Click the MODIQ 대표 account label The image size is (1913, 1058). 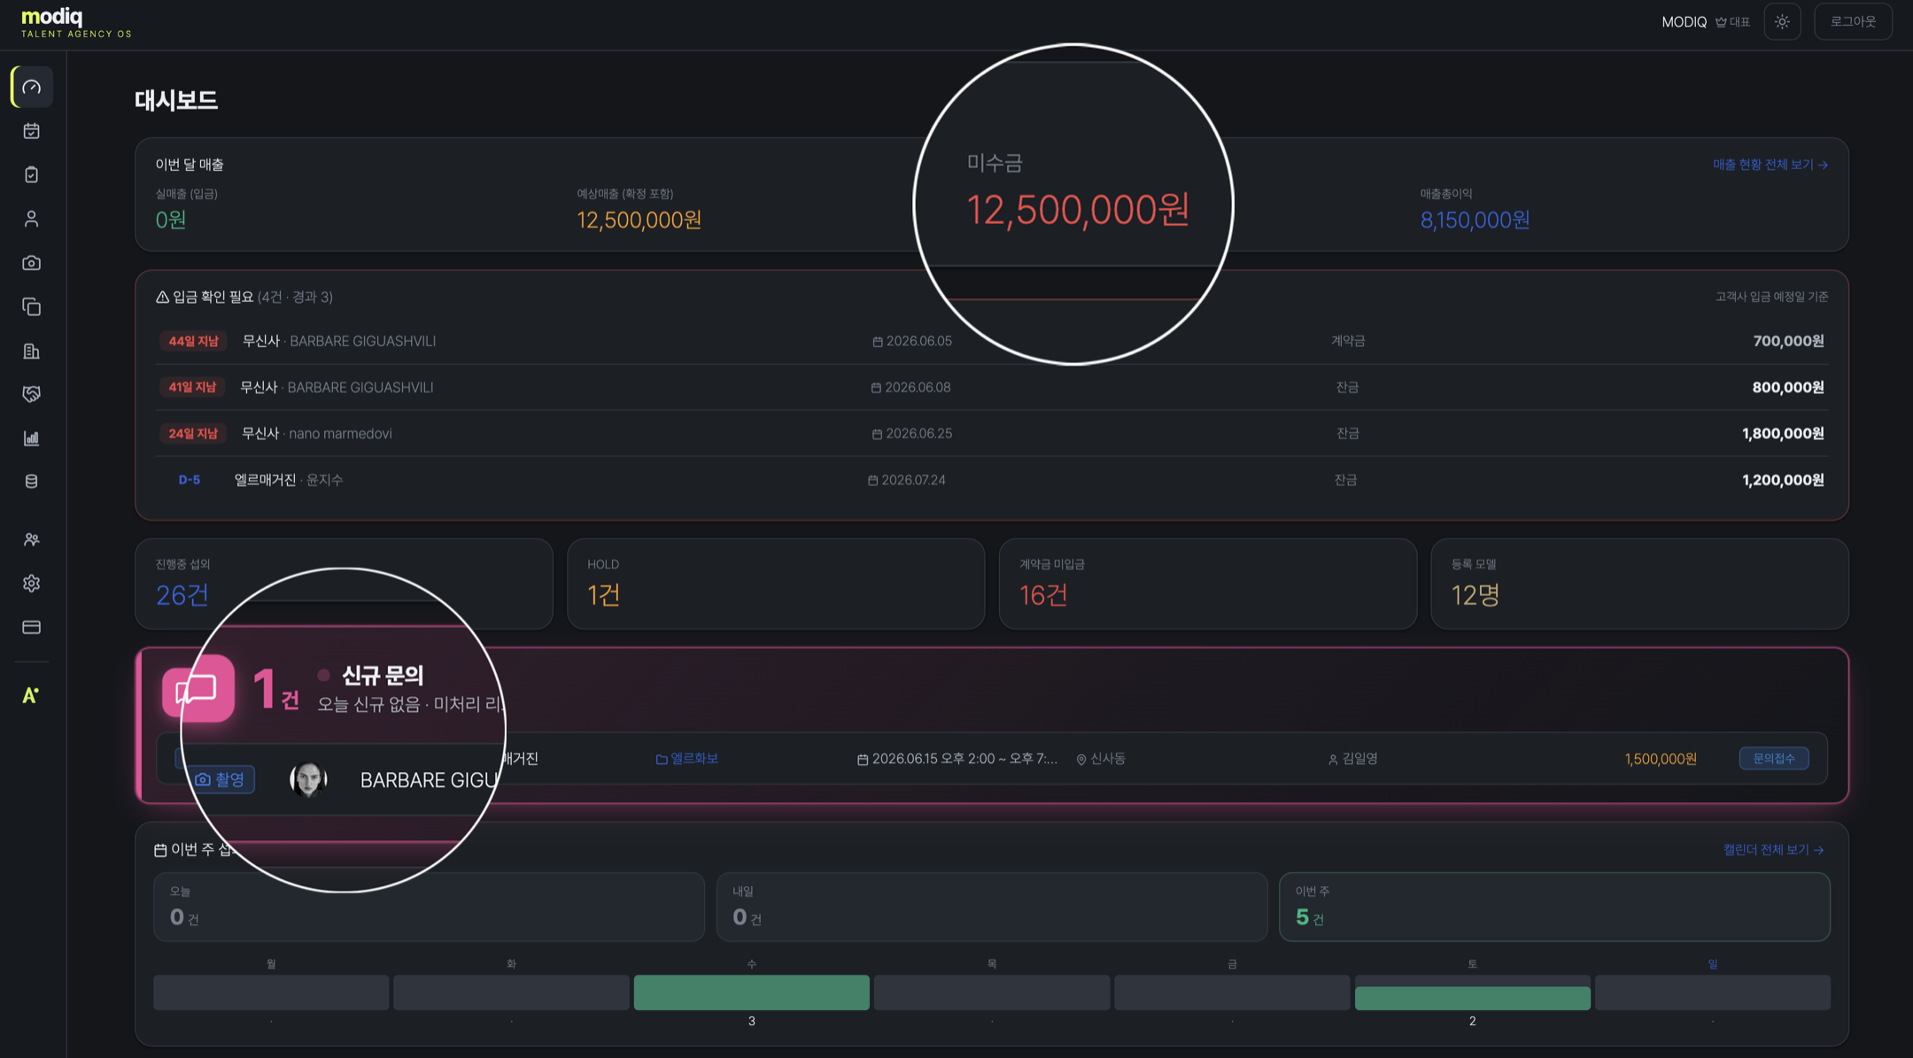[x=1706, y=22]
